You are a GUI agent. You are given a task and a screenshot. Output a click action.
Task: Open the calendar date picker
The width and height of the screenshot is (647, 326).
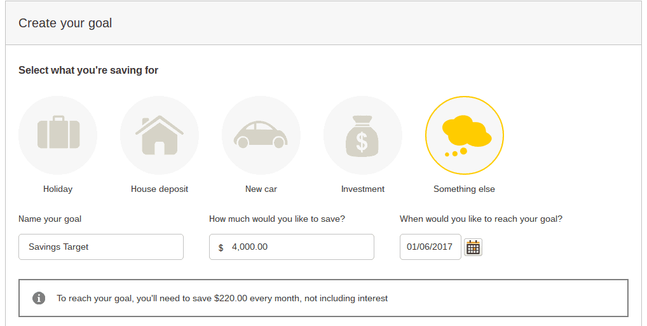(x=473, y=247)
